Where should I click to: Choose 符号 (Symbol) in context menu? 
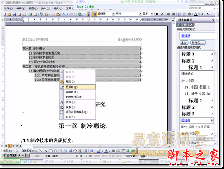pyautogui.click(x=78, y=117)
